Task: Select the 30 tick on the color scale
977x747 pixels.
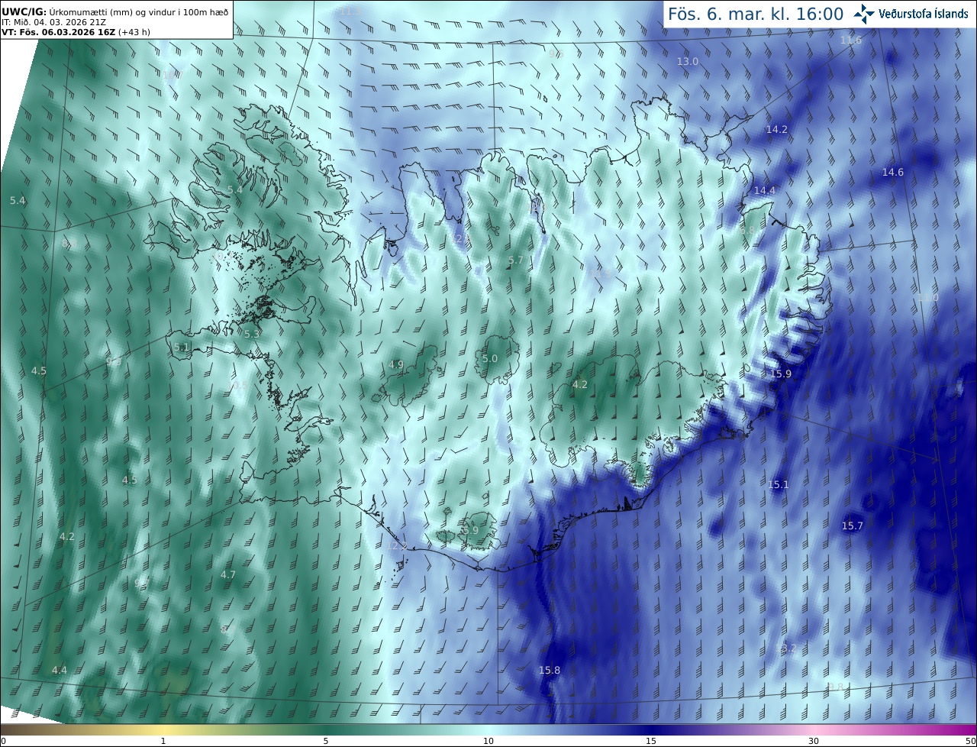Action: coord(814,741)
